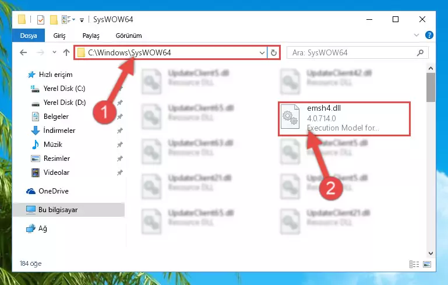This screenshot has width=448, height=285.
Task: Open Help with the question mark icon
Action: [429, 35]
